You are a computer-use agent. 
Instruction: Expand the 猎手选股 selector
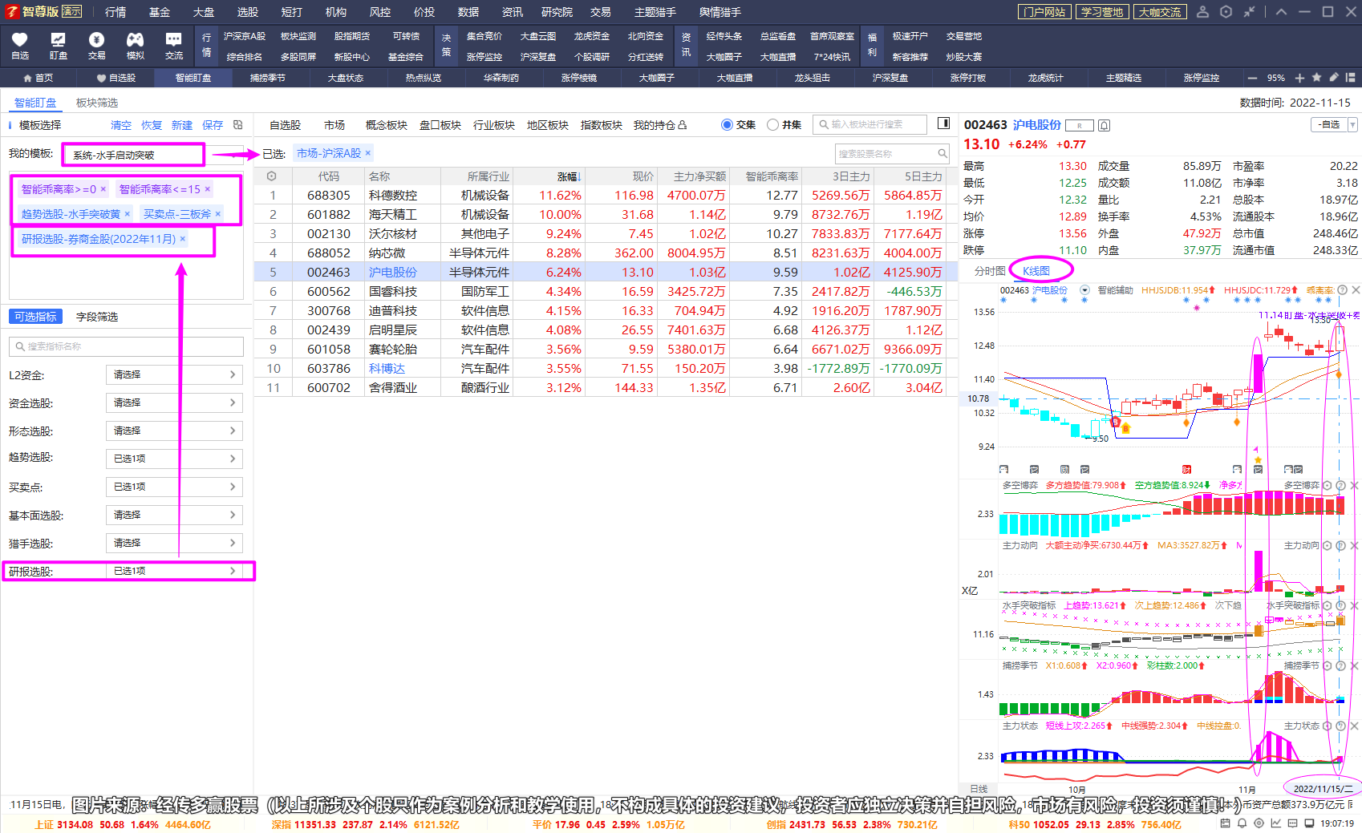point(174,543)
